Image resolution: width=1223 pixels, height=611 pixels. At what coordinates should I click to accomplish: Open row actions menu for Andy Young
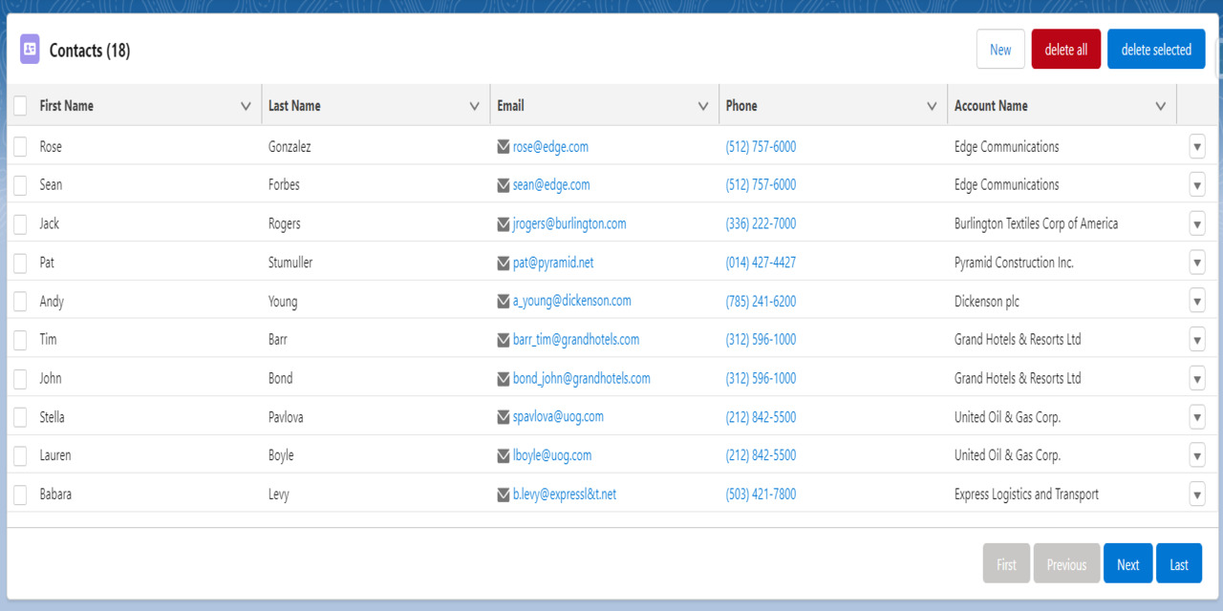(1196, 301)
